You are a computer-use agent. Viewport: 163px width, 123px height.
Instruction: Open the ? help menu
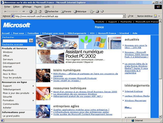click(53, 7)
